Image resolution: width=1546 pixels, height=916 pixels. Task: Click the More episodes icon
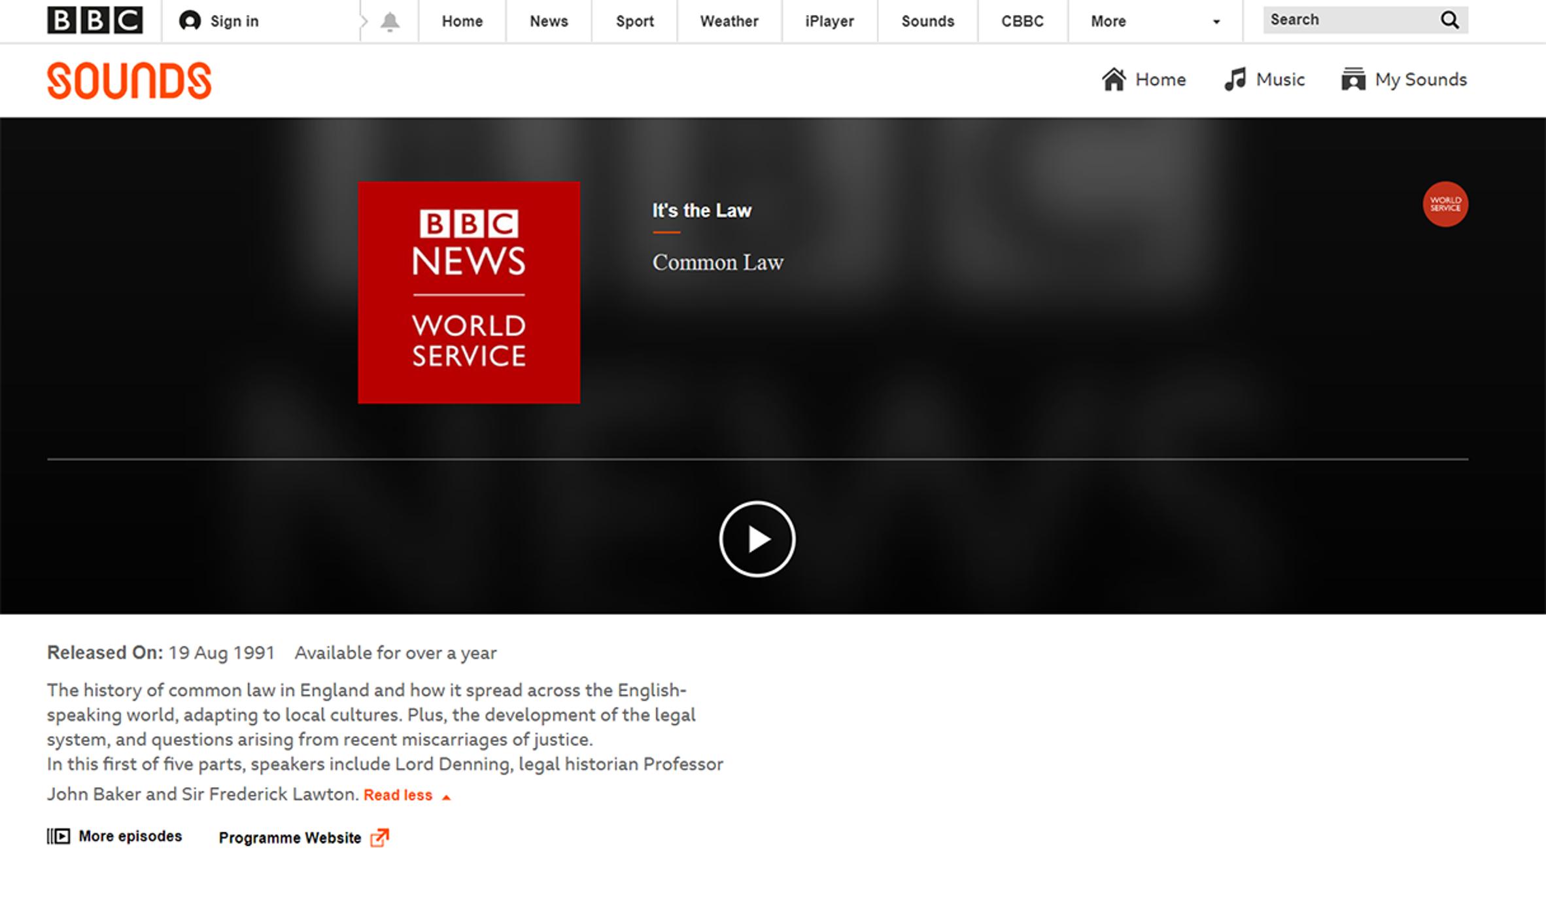coord(58,836)
